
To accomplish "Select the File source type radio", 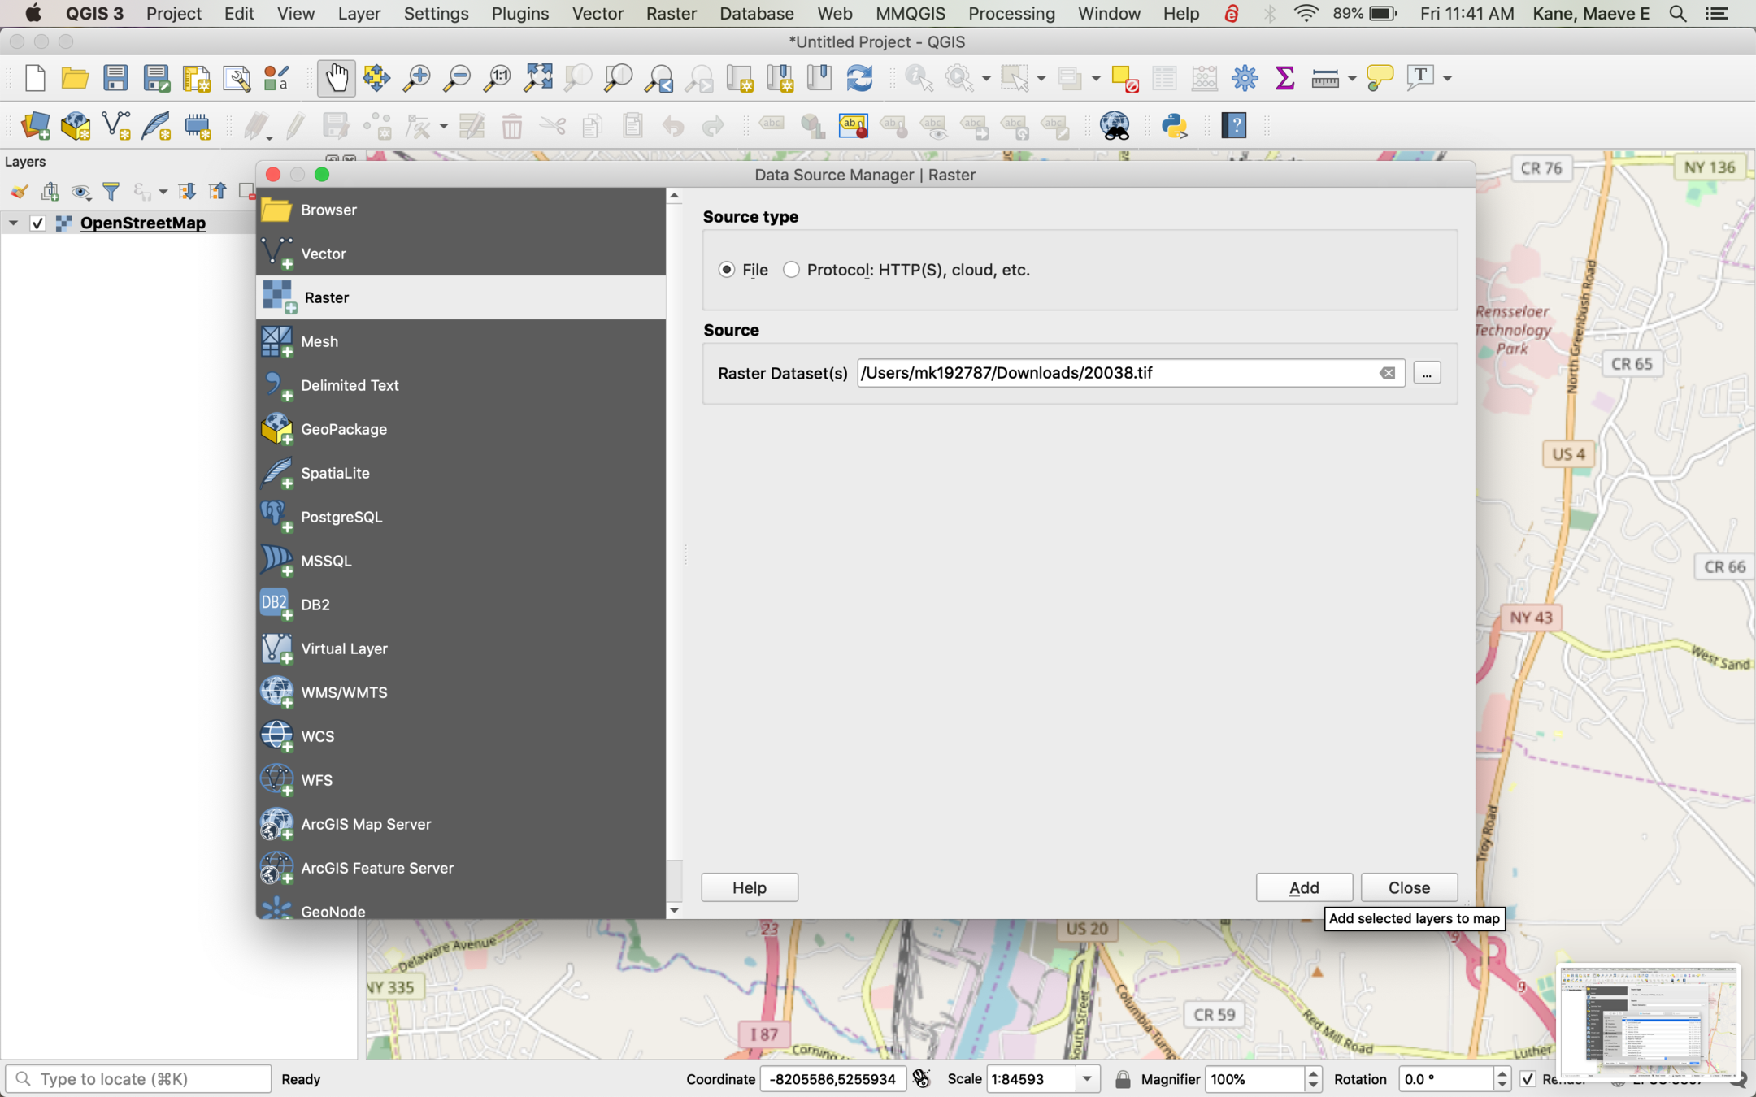I will (x=727, y=270).
